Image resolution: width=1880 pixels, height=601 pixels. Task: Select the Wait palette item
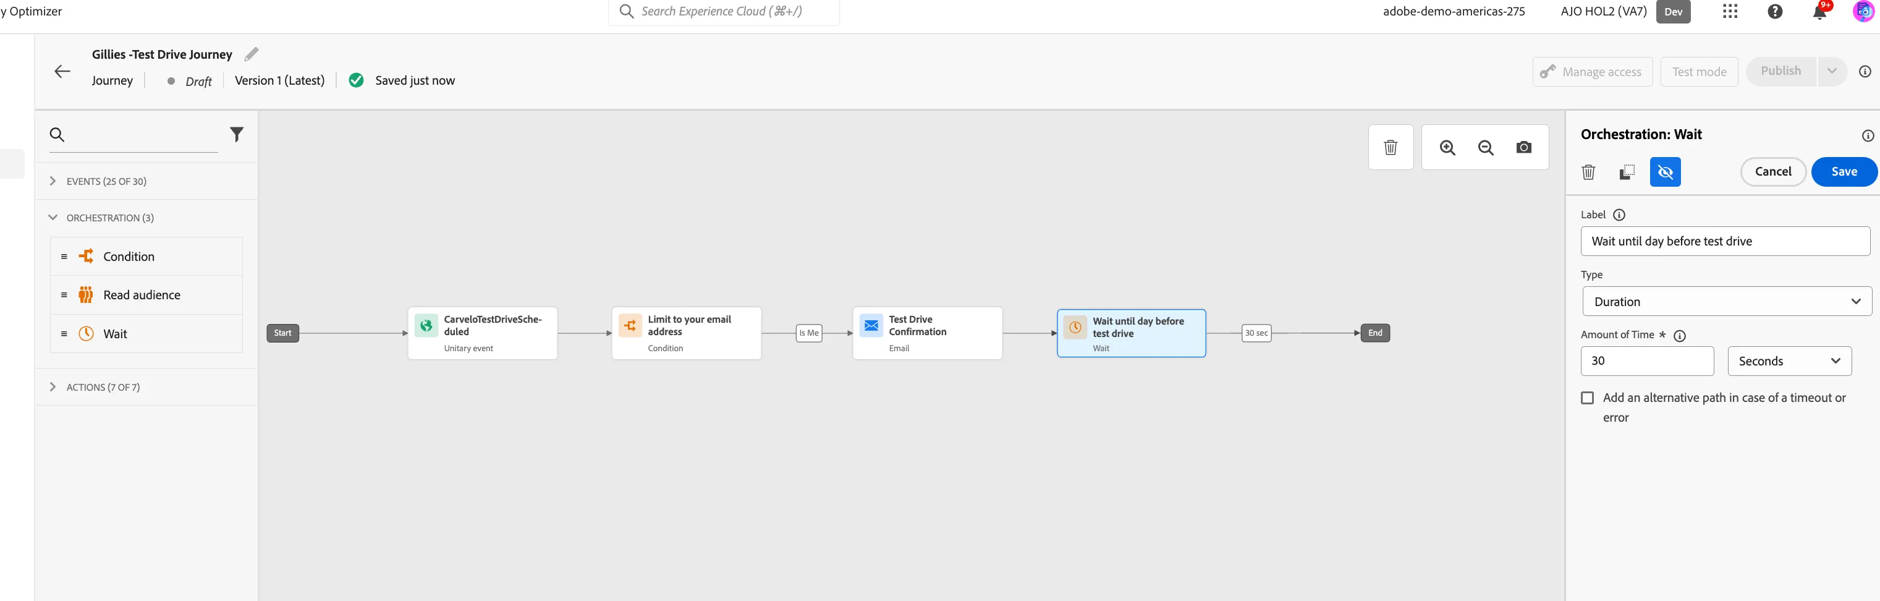pyautogui.click(x=146, y=334)
